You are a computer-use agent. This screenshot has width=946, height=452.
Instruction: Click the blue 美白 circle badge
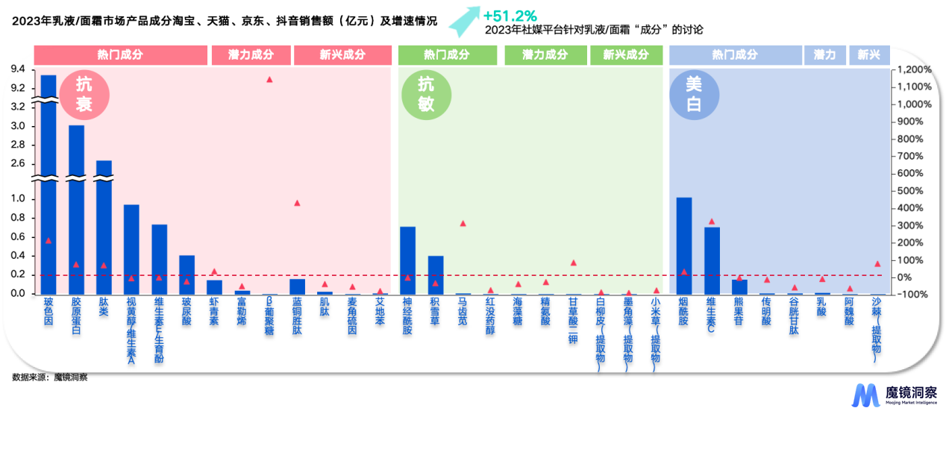tap(694, 97)
